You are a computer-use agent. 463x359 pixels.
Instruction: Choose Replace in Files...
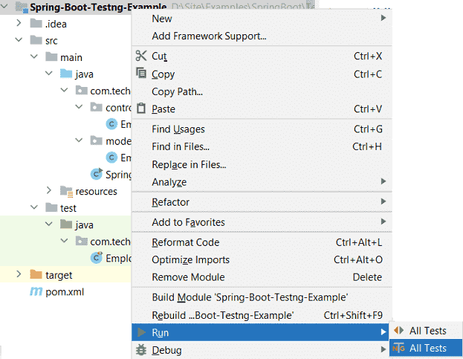[x=262, y=164]
